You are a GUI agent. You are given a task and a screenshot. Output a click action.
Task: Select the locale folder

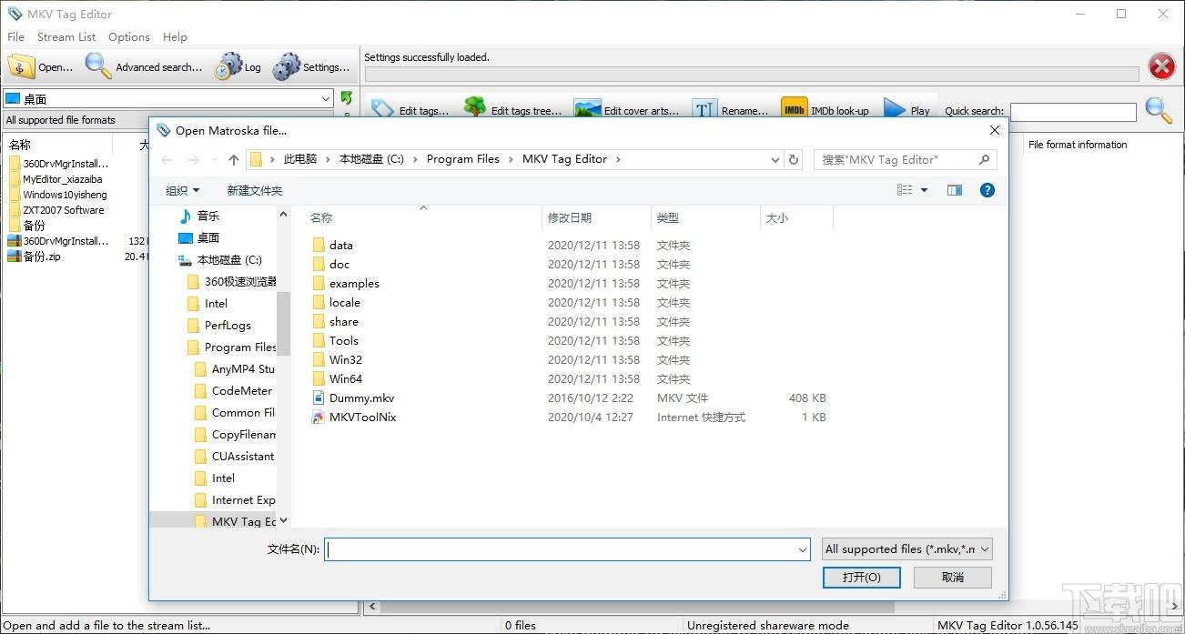point(335,302)
